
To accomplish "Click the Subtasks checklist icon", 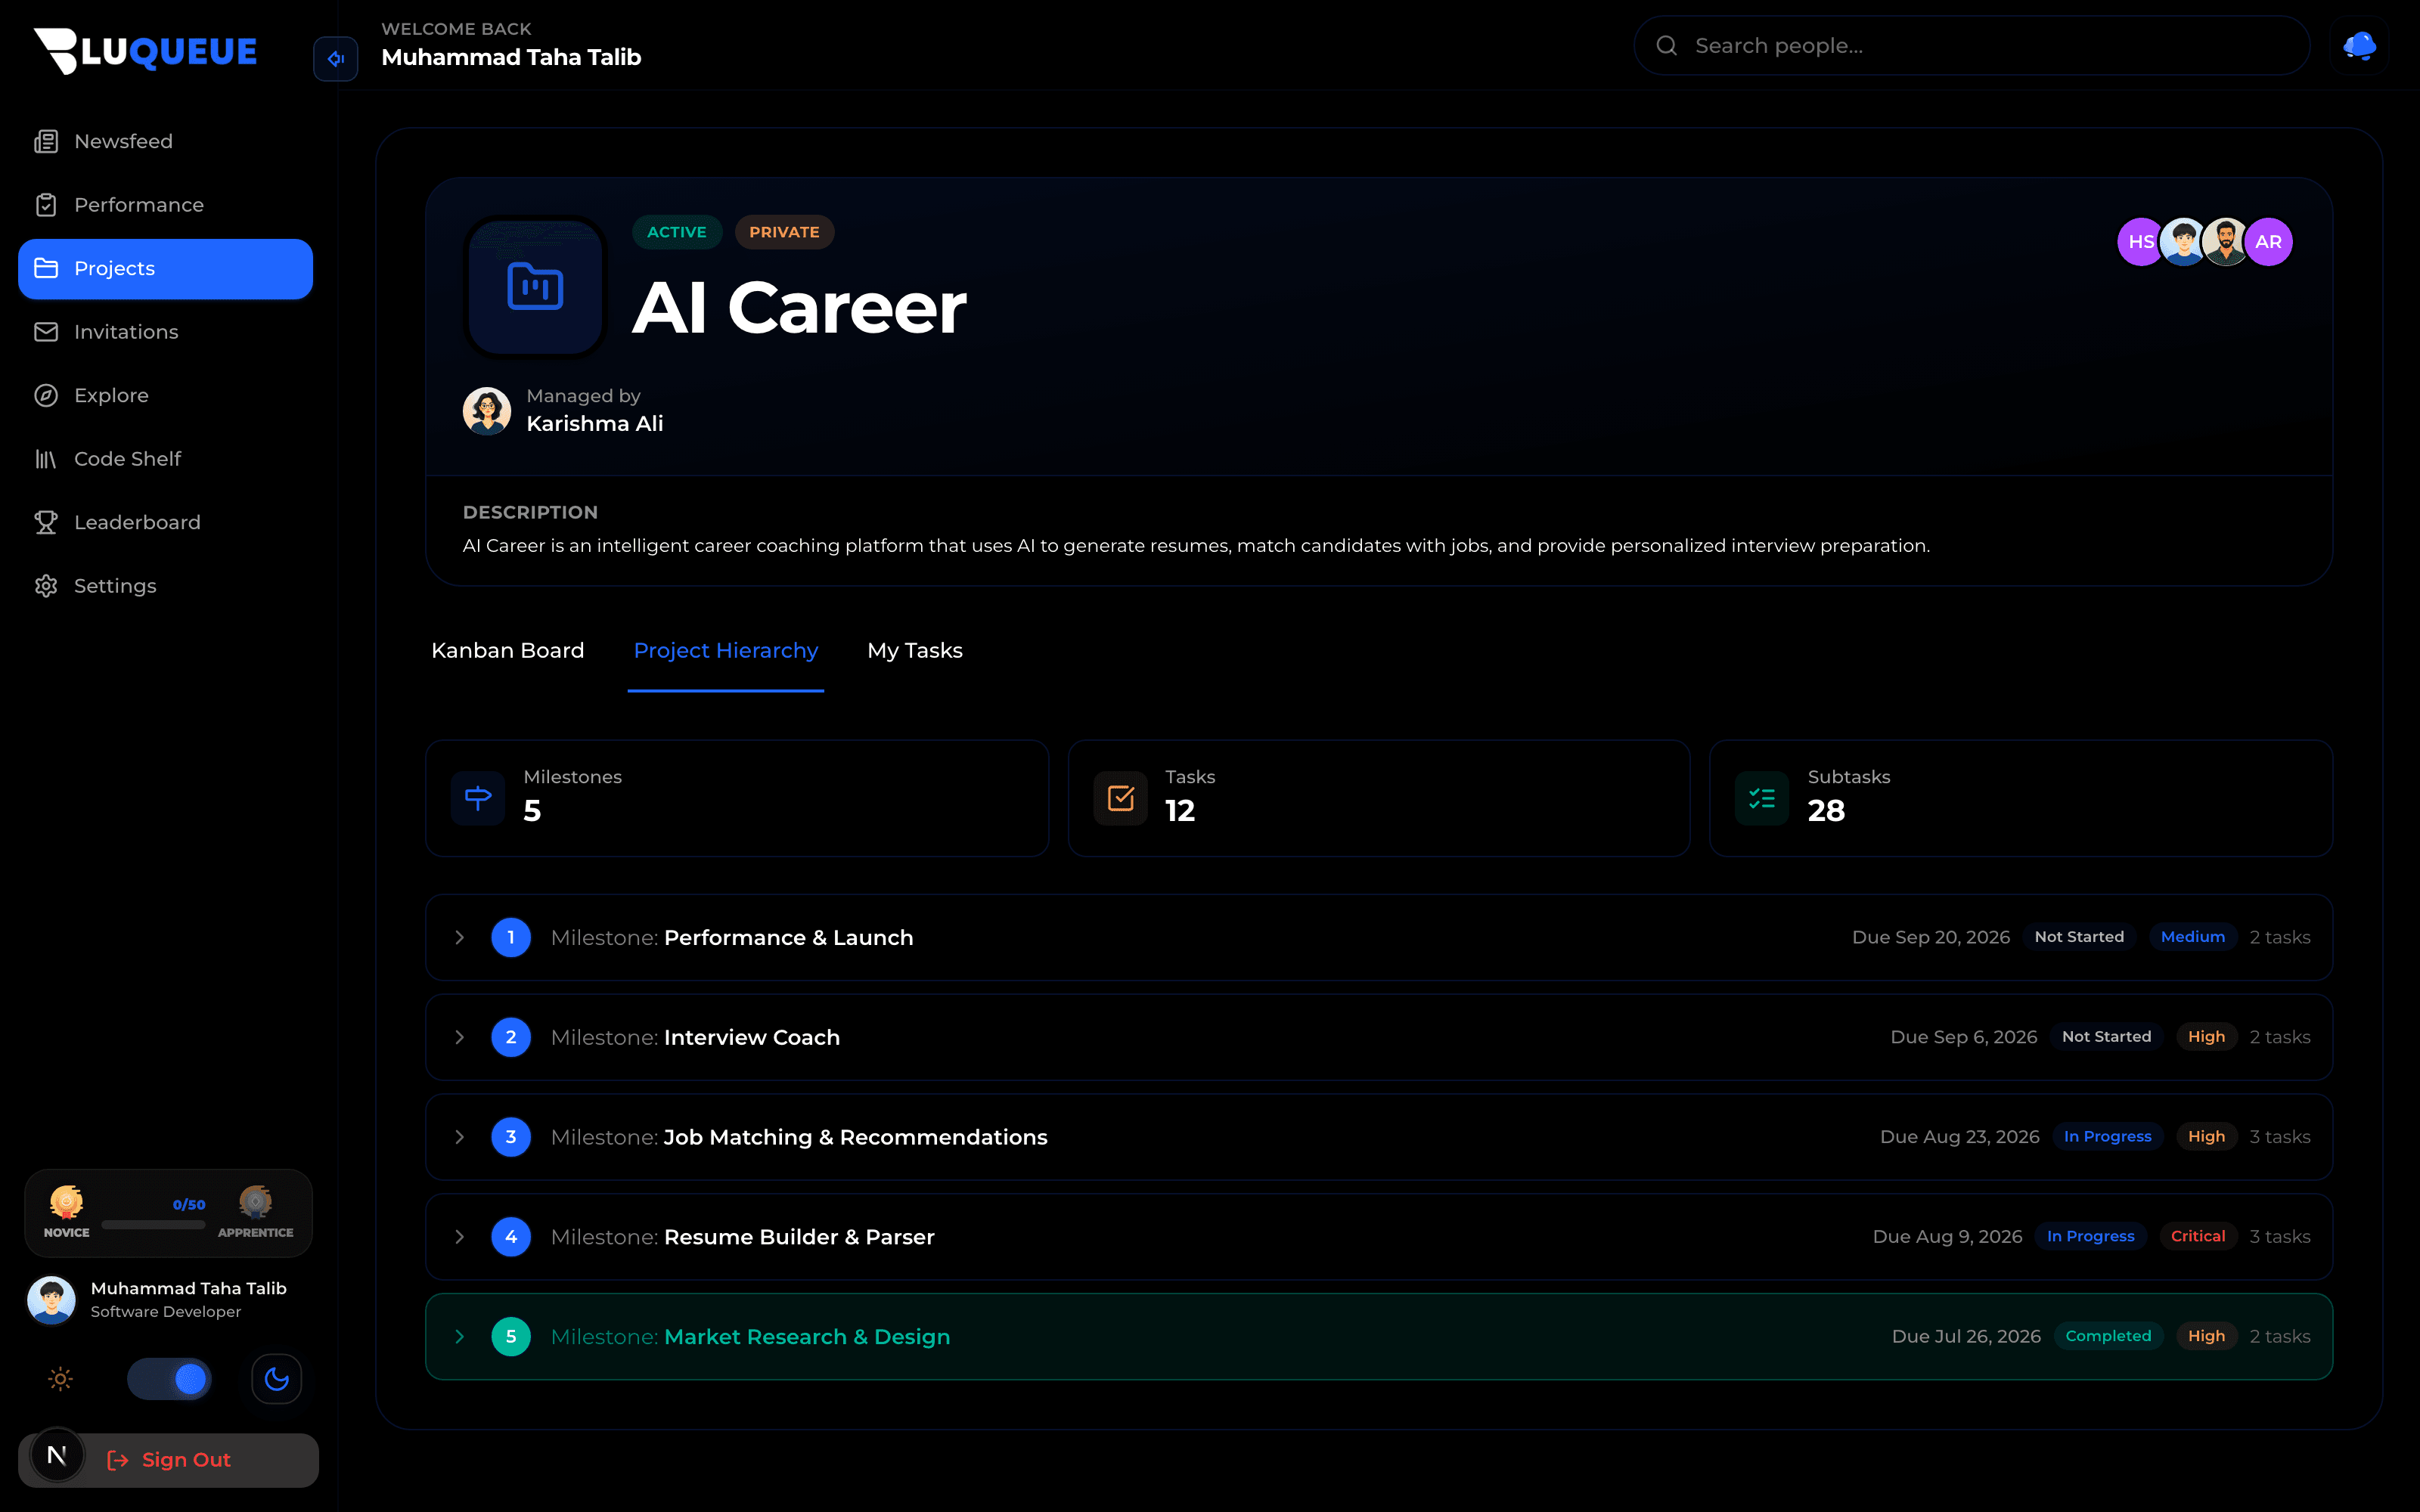I will [x=1762, y=798].
